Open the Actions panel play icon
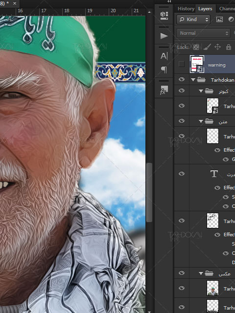Viewport: 235px width, 313px height. [164, 36]
